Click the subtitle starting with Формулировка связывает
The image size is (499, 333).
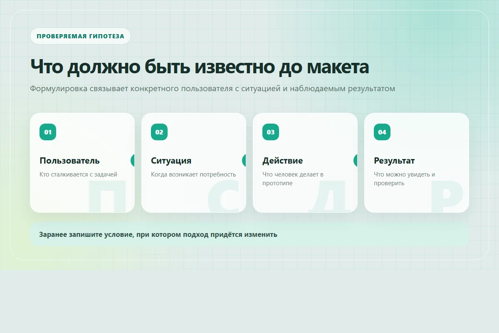click(x=212, y=89)
